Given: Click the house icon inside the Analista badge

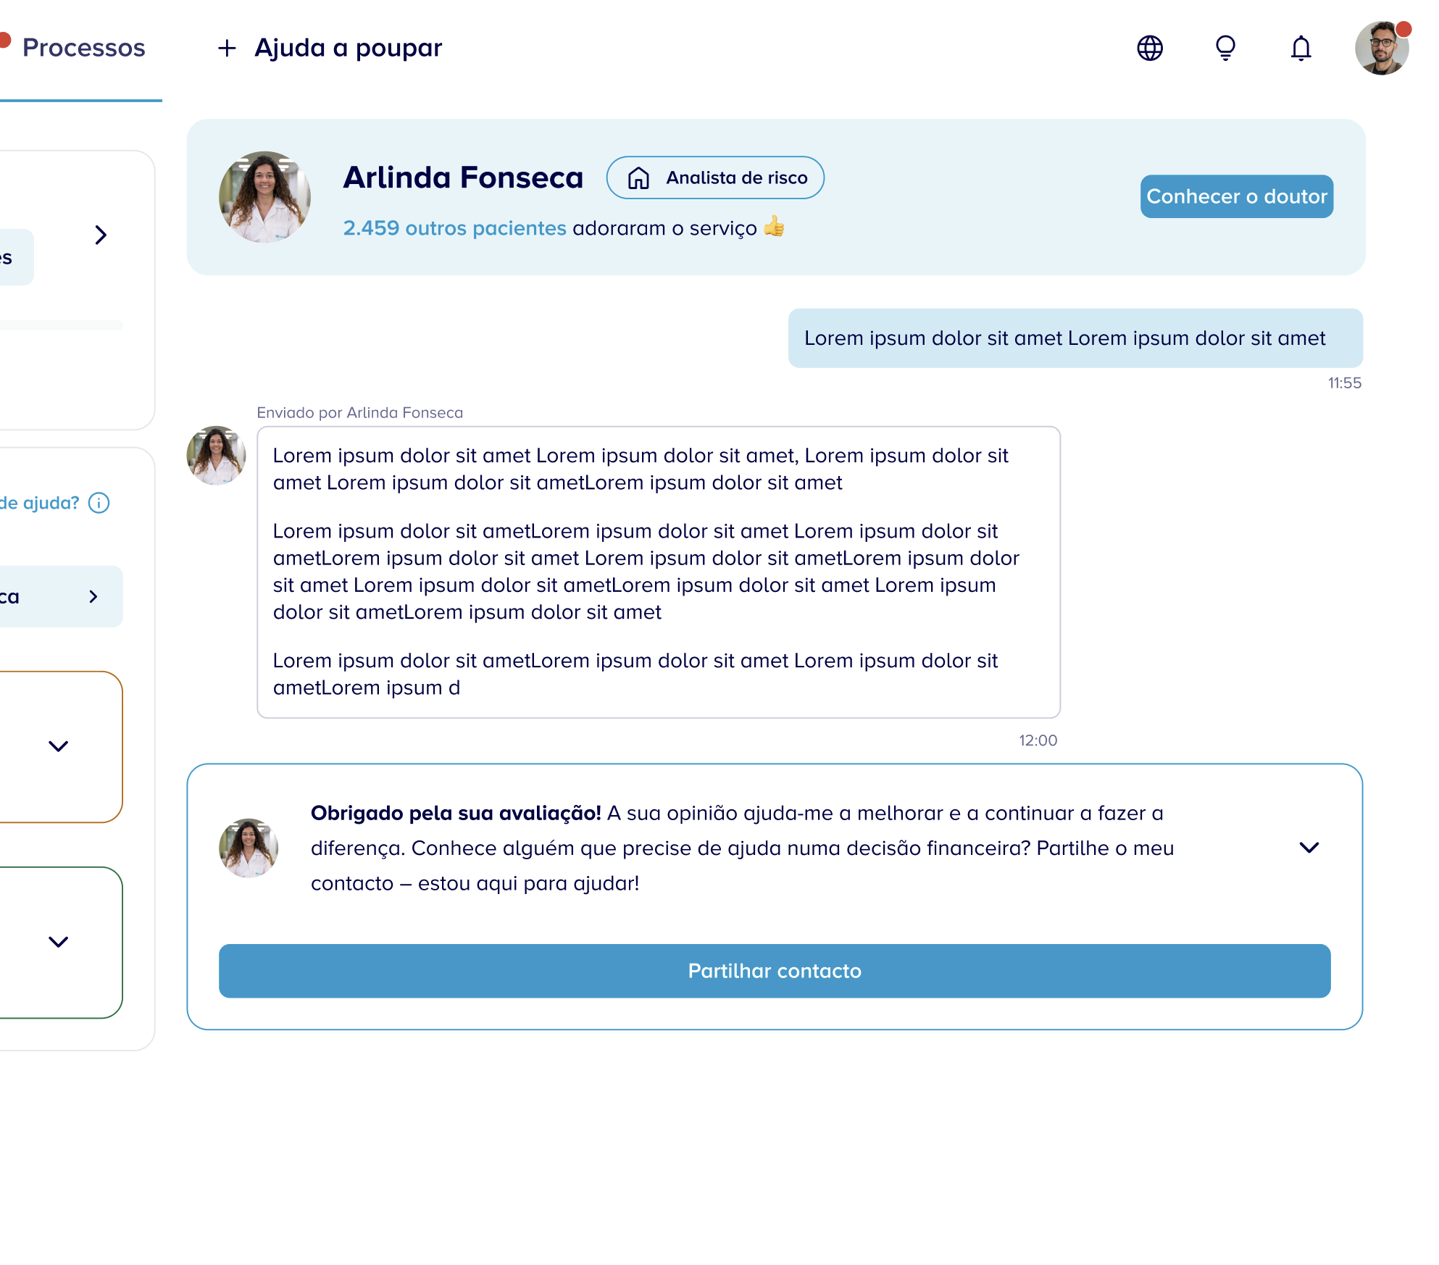Looking at the screenshot, I should (641, 178).
